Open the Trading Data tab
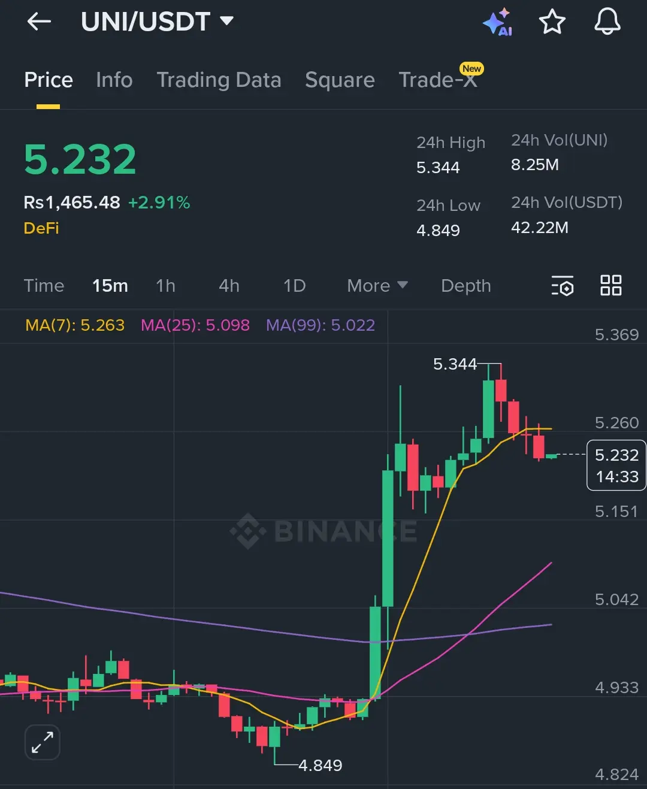 click(x=219, y=80)
